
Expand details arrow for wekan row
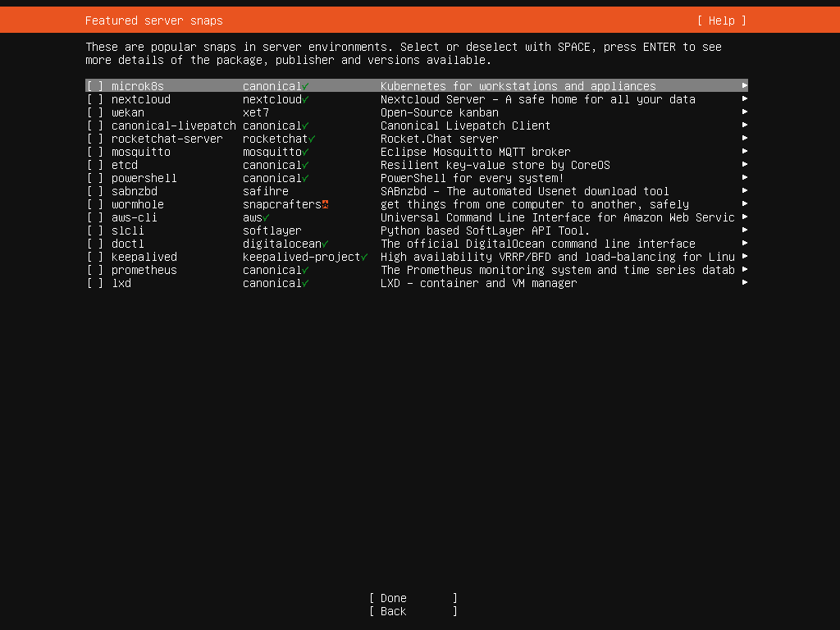click(x=745, y=112)
